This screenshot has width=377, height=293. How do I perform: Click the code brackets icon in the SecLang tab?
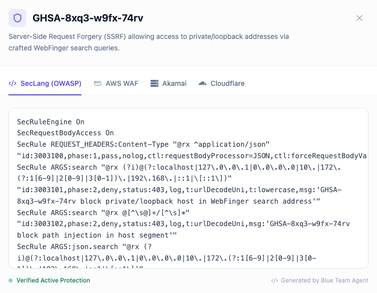[x=12, y=83]
